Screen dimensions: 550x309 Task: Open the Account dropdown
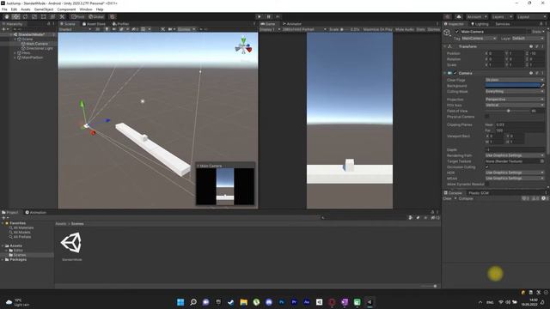click(477, 16)
